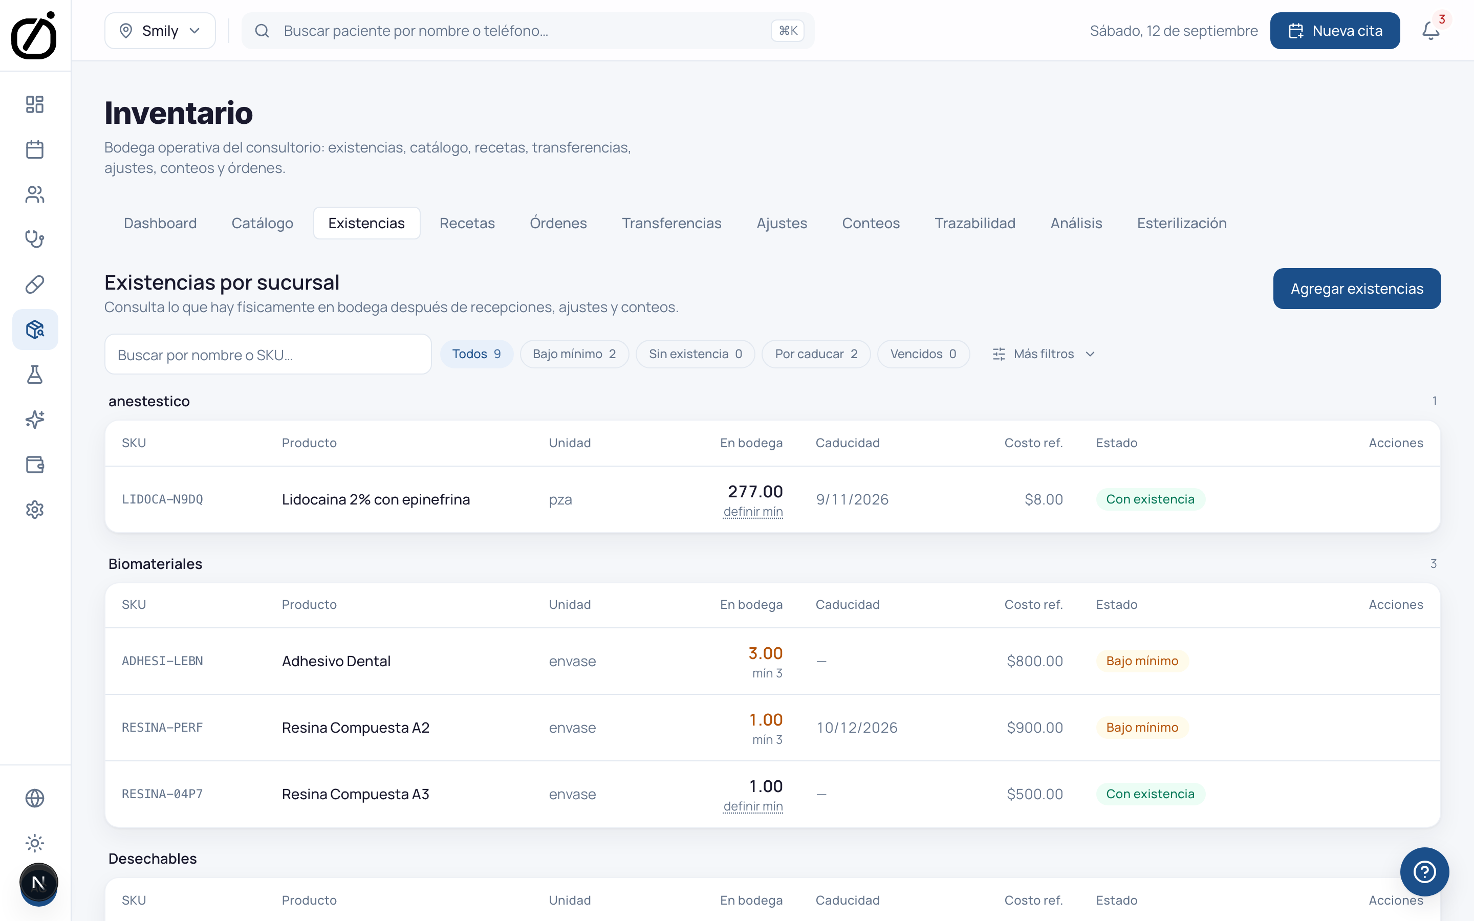Click the help question mark button
Viewport: 1474px width, 921px height.
click(1424, 872)
